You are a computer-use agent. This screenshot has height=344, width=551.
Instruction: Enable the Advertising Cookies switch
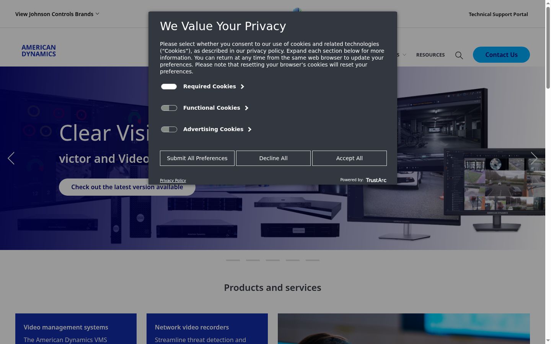(x=169, y=130)
